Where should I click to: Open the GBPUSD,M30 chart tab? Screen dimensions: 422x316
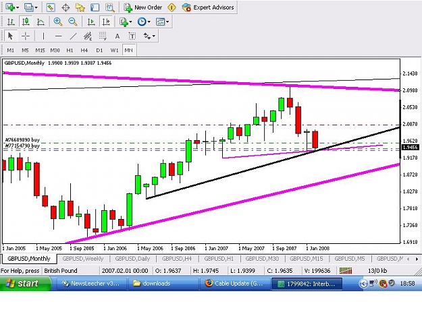coord(262,259)
